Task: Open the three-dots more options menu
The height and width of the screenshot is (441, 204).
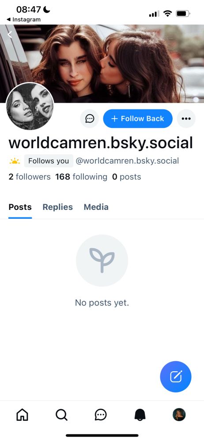Action: pos(186,119)
